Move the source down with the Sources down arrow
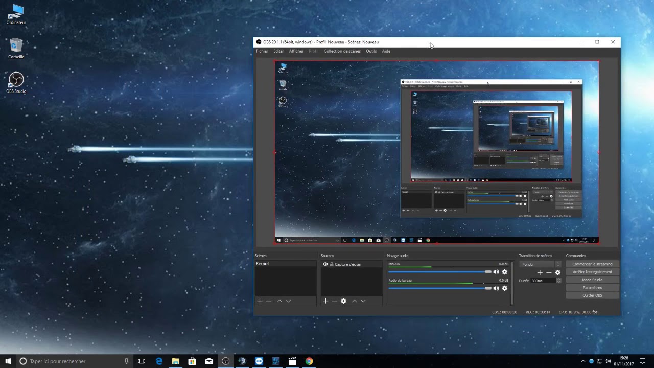The width and height of the screenshot is (654, 368). pyautogui.click(x=363, y=301)
